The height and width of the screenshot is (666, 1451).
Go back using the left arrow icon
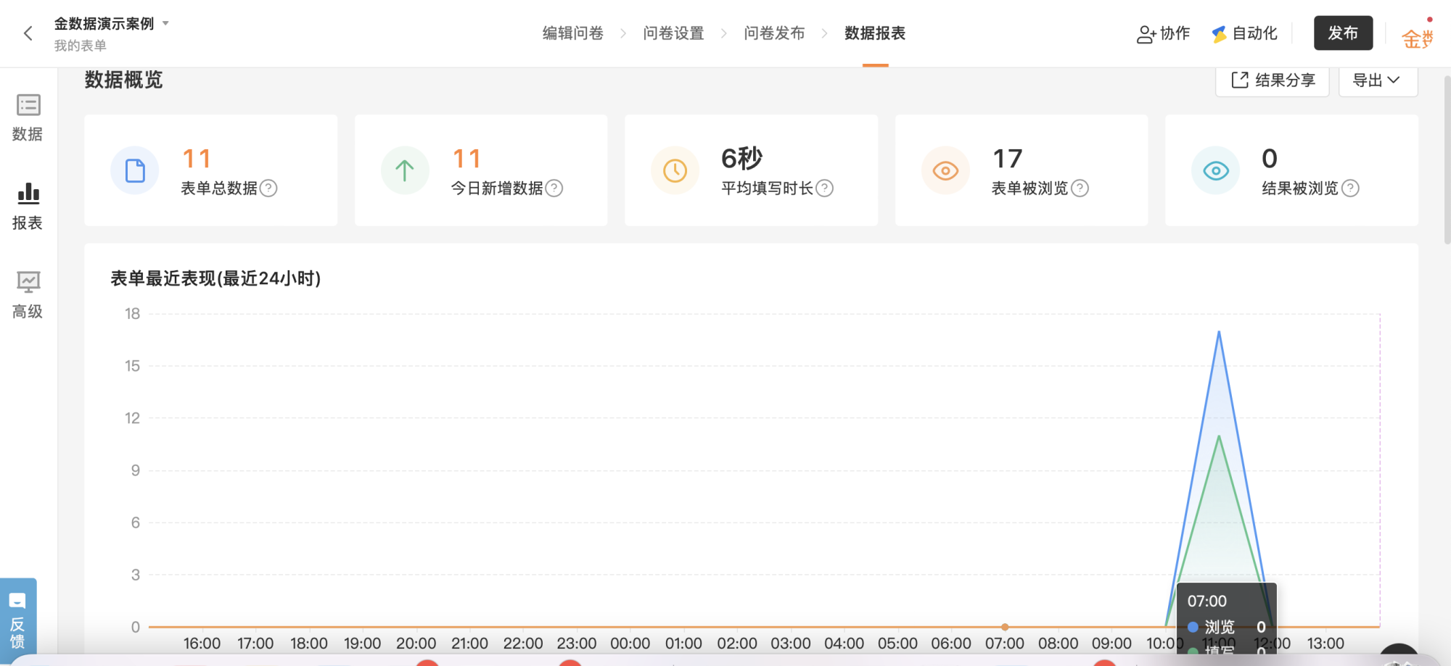click(x=28, y=33)
